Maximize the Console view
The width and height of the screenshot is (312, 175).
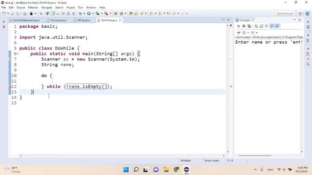[x=300, y=20]
